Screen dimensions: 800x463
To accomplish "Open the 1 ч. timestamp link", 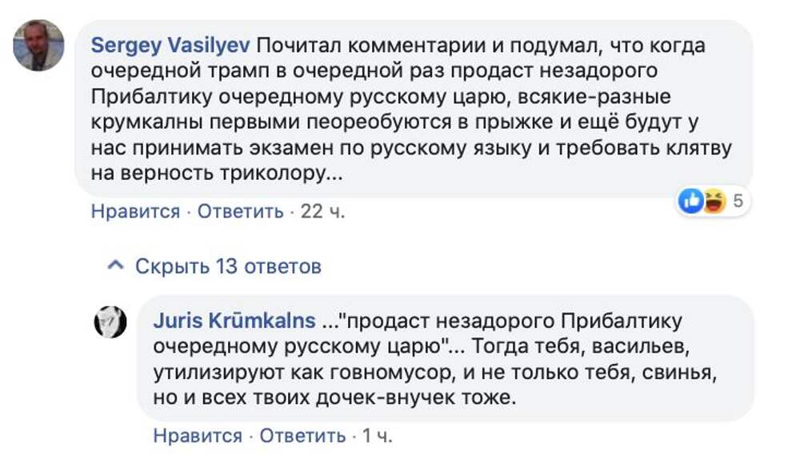I will [x=377, y=436].
